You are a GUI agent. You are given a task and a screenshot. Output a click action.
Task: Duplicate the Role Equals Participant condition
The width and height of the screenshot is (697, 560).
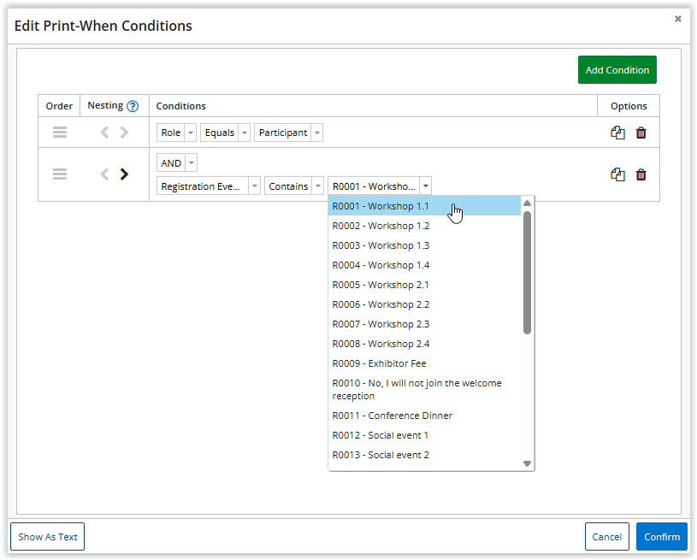point(617,133)
